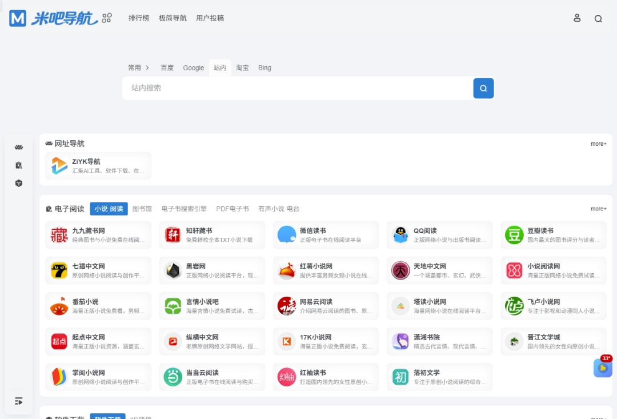Viewport: 617px width, 419px height.
Task: Click the header search magnifier icon
Action: (598, 18)
